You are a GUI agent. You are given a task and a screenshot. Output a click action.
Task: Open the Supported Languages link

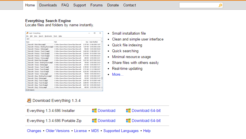(121, 131)
